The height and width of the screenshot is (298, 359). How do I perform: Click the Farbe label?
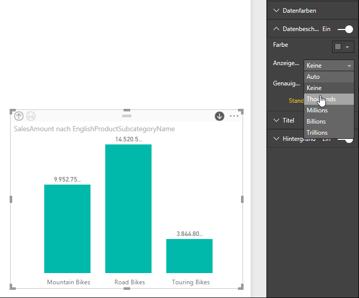[281, 45]
